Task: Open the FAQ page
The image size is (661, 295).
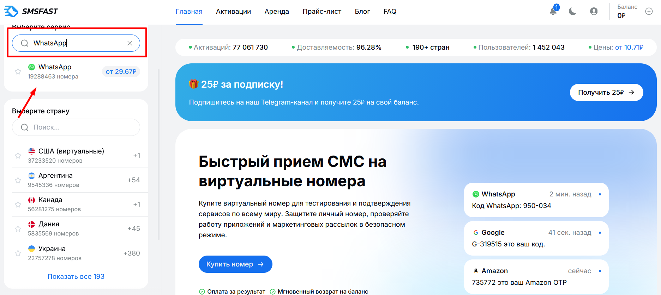Action: [x=390, y=12]
